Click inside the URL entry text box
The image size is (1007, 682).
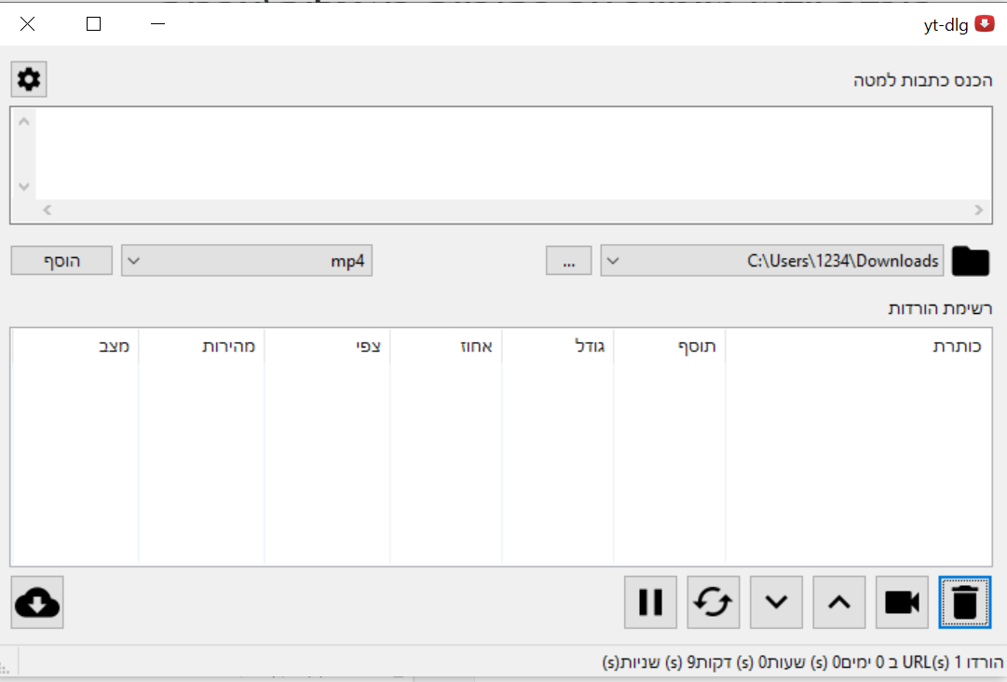503,154
